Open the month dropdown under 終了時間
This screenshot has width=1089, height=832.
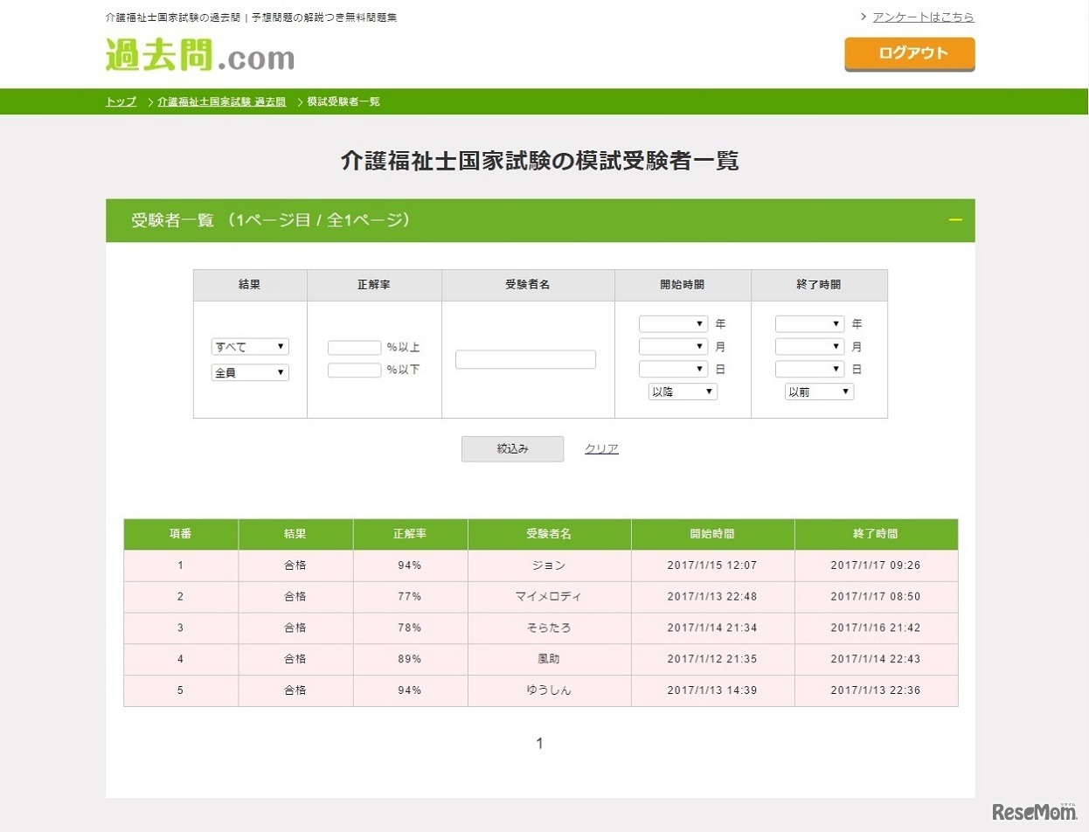point(810,345)
